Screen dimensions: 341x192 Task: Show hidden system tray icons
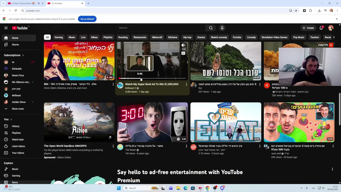coord(301,188)
